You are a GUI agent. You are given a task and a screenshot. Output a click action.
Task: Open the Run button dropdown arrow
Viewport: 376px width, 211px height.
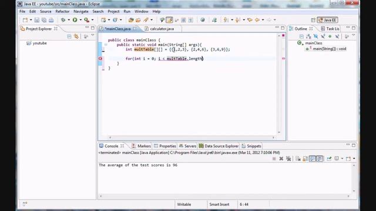[x=80, y=20]
